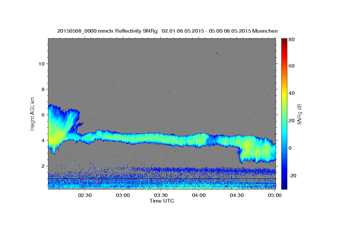Click the cloud band at 03:30
The height and width of the screenshot is (227, 341).
tap(161, 138)
